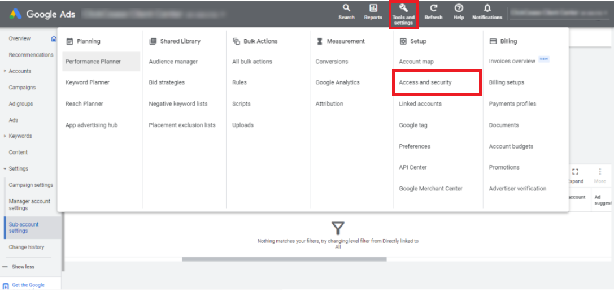Open API Center
The width and height of the screenshot is (614, 291).
pyautogui.click(x=413, y=167)
